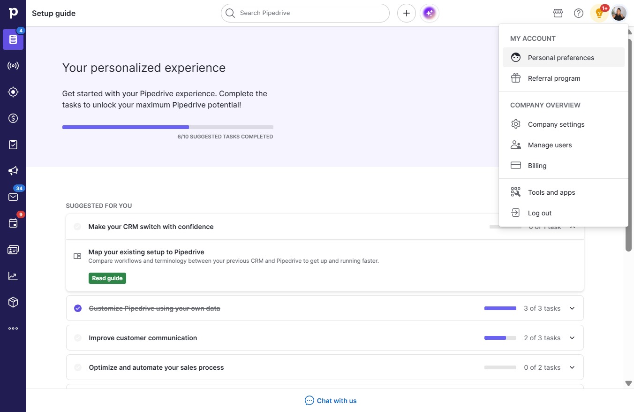Open More options ellipsis in sidebar
Screen dimensions: 634x412
[13, 328]
